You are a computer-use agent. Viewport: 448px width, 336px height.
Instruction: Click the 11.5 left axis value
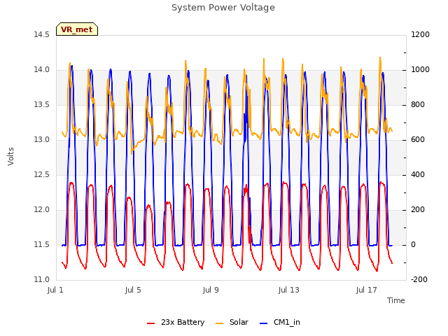pos(41,244)
